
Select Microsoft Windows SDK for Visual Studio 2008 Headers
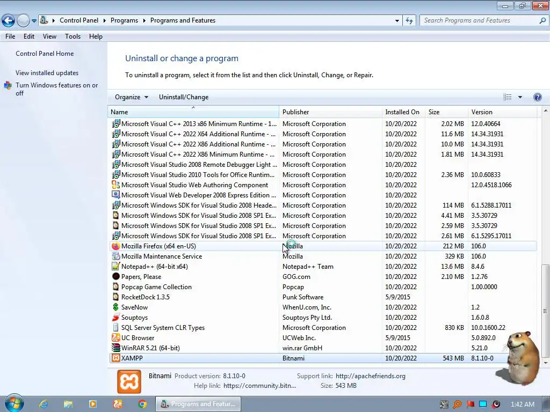click(x=323, y=205)
